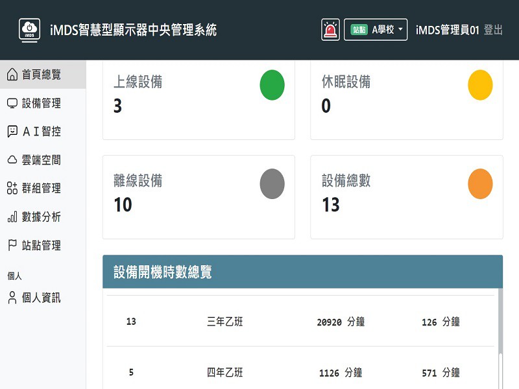The width and height of the screenshot is (519, 389).
Task: Click the 群組管理 grid-plus icon
Action: click(12, 189)
